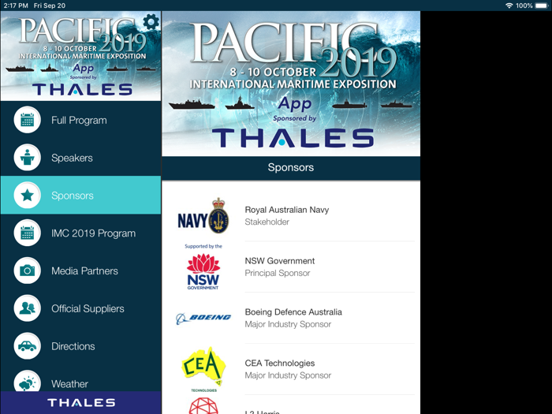The image size is (552, 414).
Task: Open the Media Partners menu item
Action: (x=80, y=270)
